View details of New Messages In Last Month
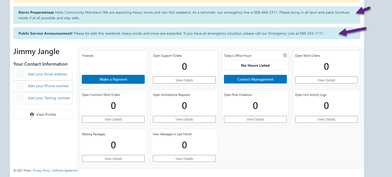This screenshot has width=392, height=177. (184, 159)
